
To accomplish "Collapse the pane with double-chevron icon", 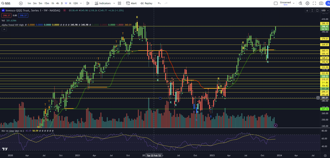I will (x=312, y=10).
